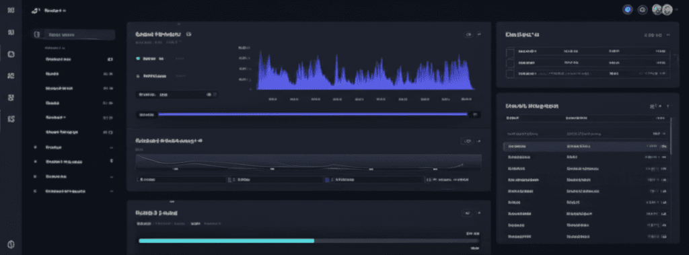This screenshot has width=689, height=255.
Task: Open the menu dash in upper-right panel header
Action: (668, 34)
